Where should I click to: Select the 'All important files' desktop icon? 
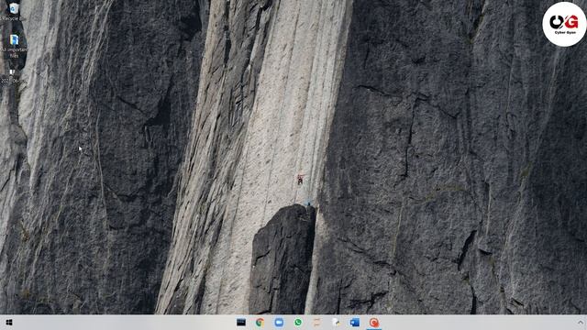14,46
